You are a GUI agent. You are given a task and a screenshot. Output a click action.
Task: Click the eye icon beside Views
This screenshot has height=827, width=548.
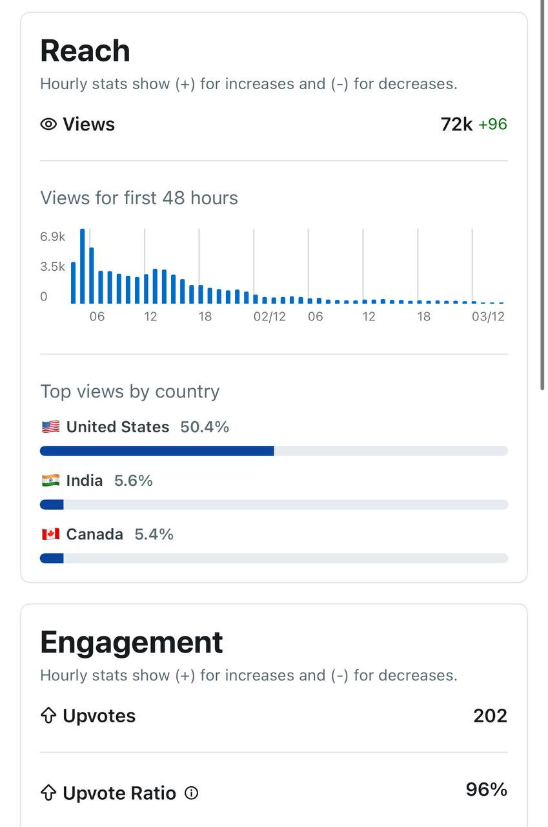click(48, 124)
